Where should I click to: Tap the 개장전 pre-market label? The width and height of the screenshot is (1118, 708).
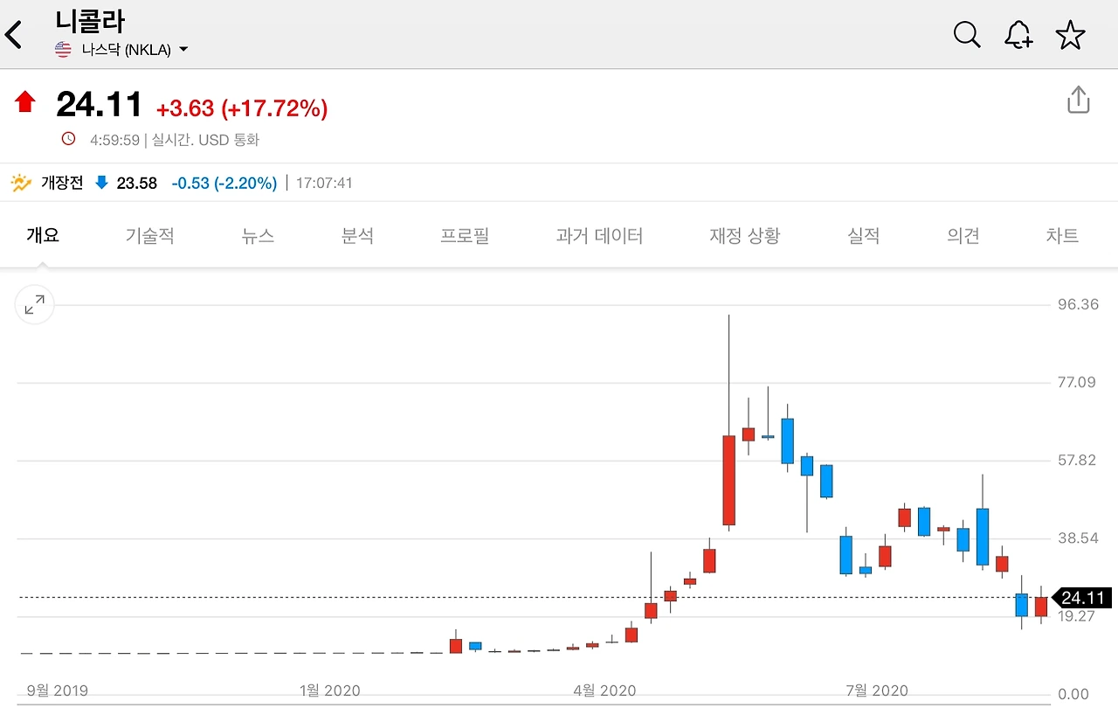62,183
